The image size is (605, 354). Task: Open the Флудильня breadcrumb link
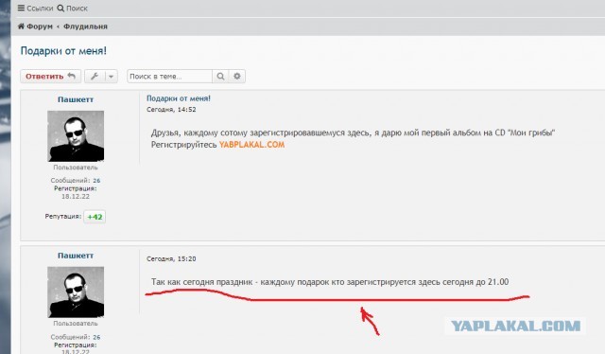point(85,27)
